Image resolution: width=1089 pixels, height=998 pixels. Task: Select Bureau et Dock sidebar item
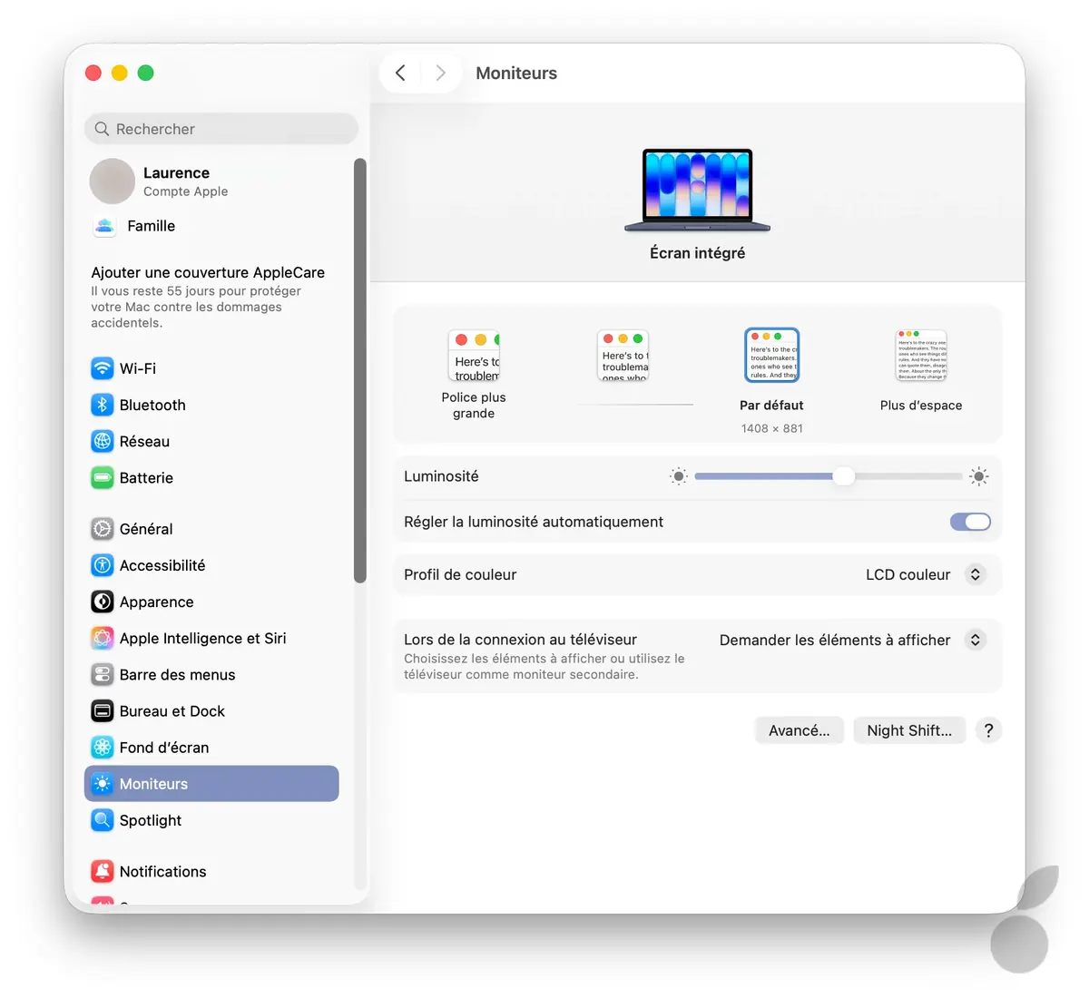(x=172, y=711)
